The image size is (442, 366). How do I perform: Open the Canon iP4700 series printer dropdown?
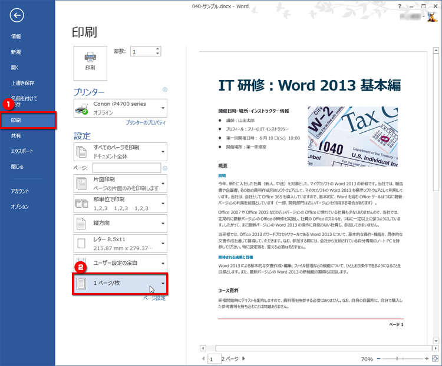[120, 108]
